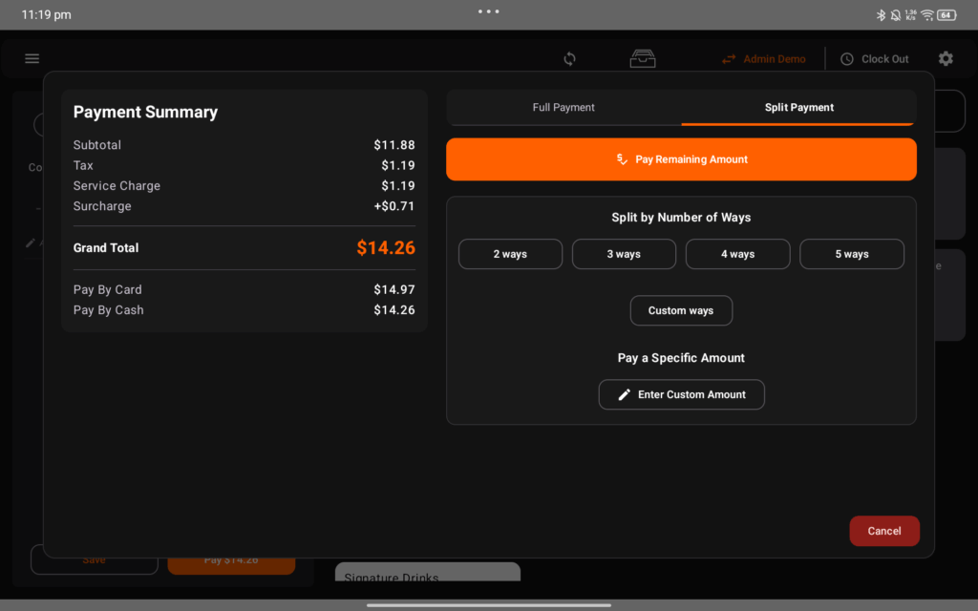Split payment 5 ways
Screen dimensions: 978x611
click(851, 254)
